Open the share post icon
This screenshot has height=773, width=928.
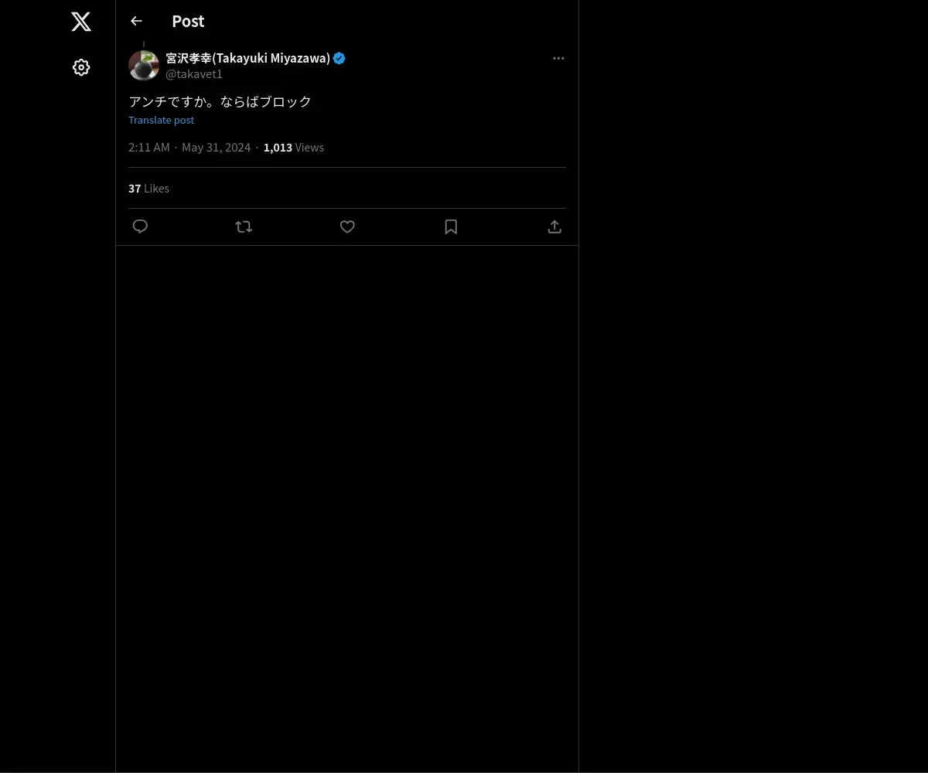click(554, 226)
